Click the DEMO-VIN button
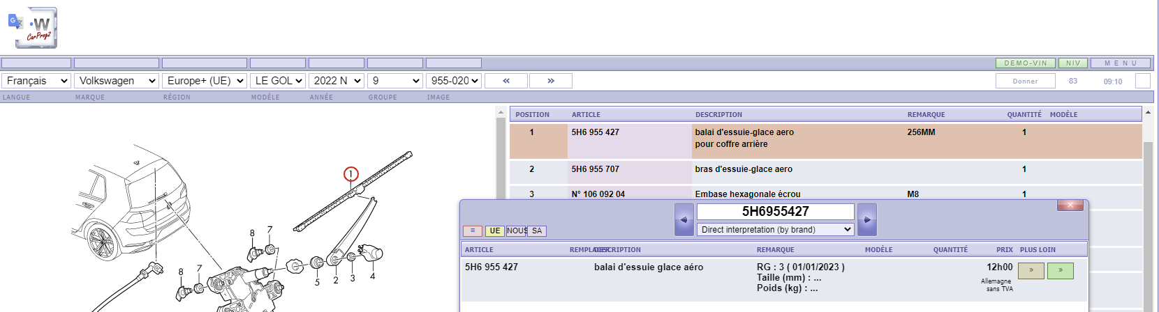Image resolution: width=1159 pixels, height=312 pixels. 1026,63
